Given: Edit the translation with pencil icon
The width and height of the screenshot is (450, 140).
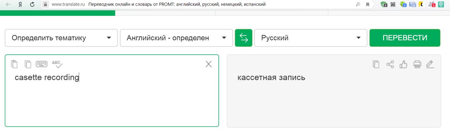Looking at the screenshot, I should (x=430, y=64).
